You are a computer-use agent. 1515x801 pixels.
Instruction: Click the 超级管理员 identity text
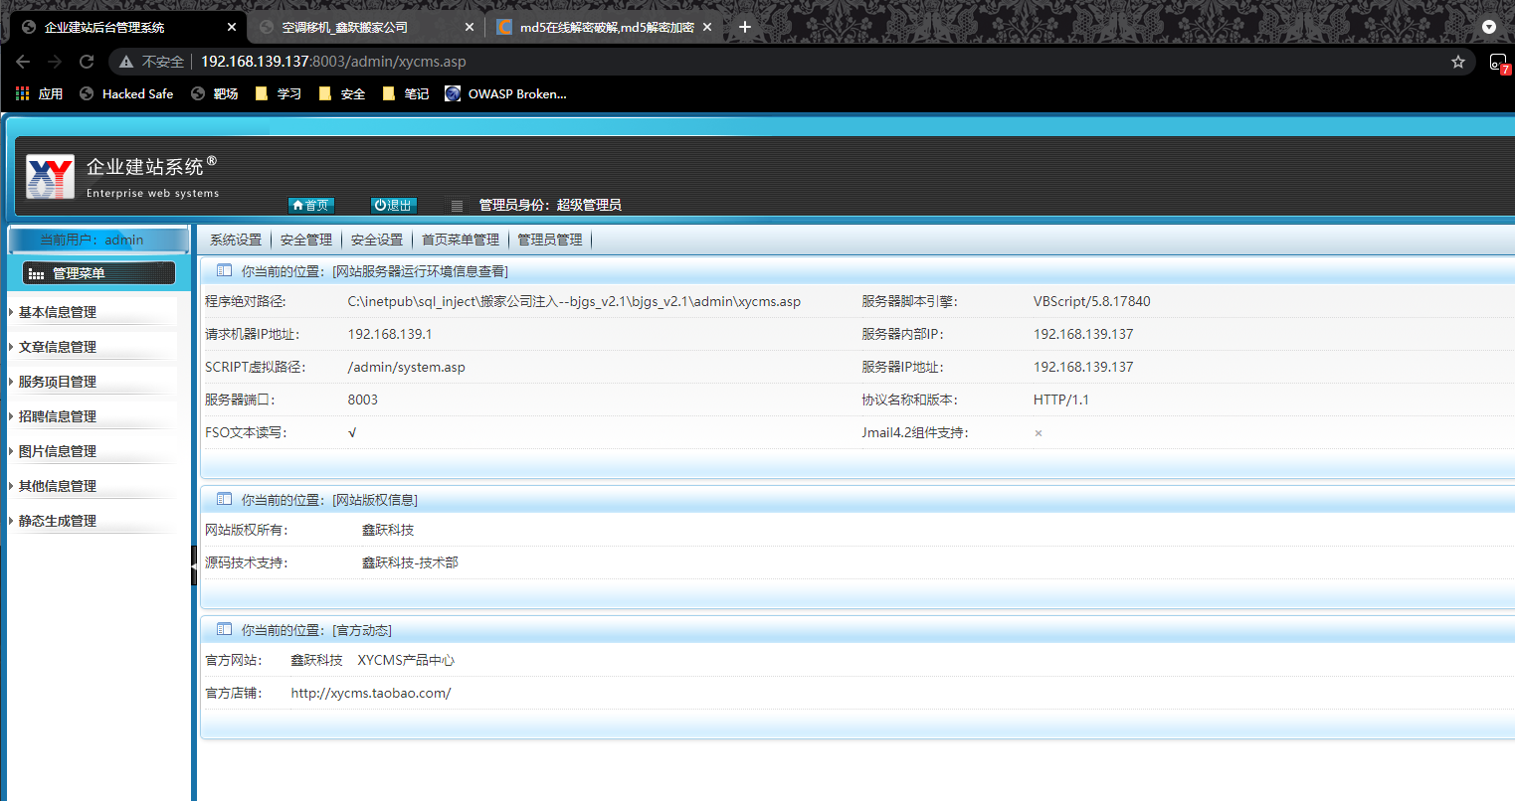click(x=589, y=205)
